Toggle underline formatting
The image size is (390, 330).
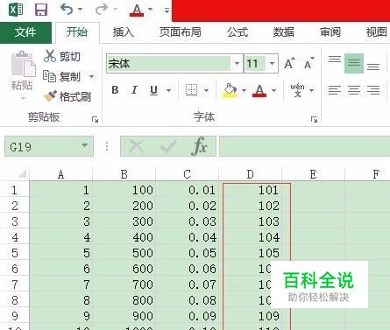click(153, 90)
